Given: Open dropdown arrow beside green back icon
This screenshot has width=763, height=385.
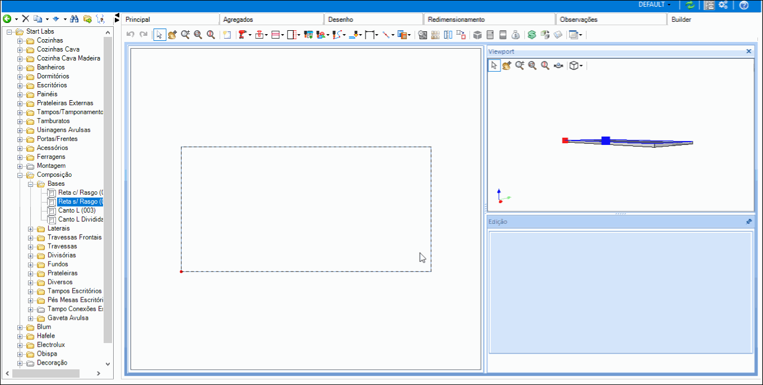Looking at the screenshot, I should [x=16, y=18].
